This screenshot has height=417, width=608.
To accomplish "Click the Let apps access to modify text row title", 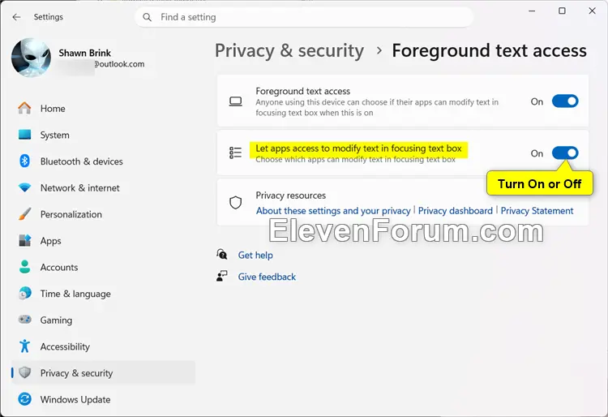I will 358,148.
